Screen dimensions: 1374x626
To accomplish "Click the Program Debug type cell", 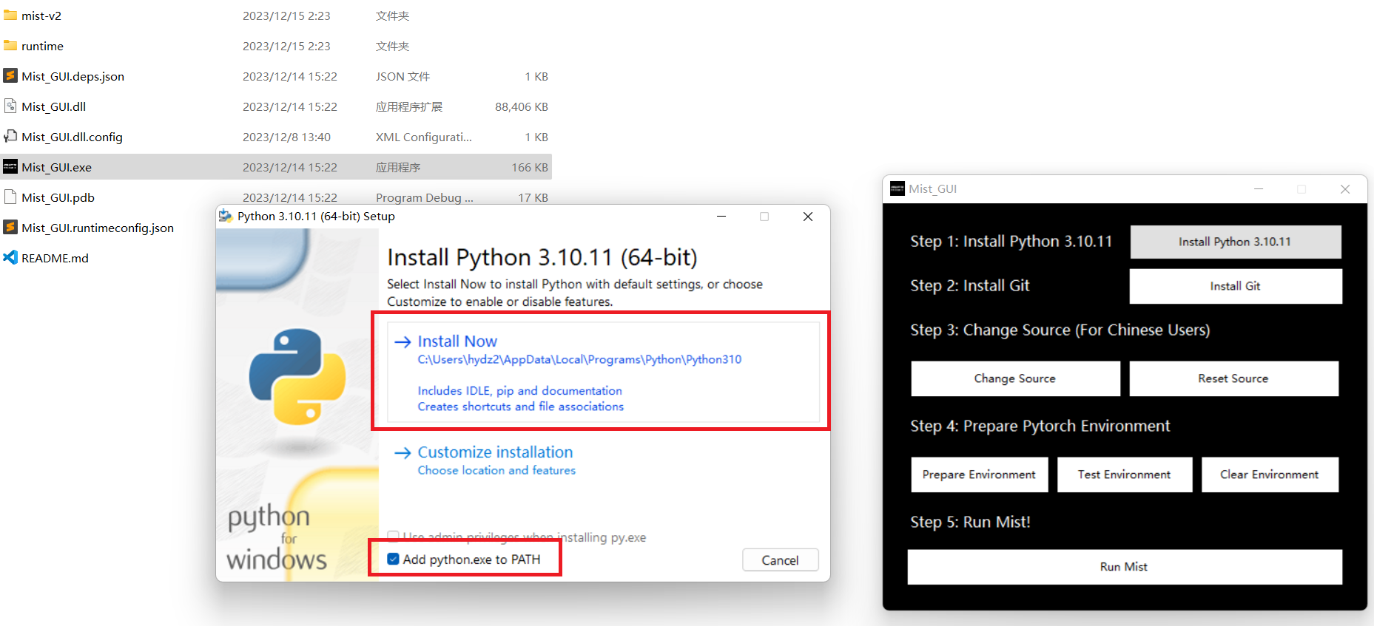I will tap(424, 197).
